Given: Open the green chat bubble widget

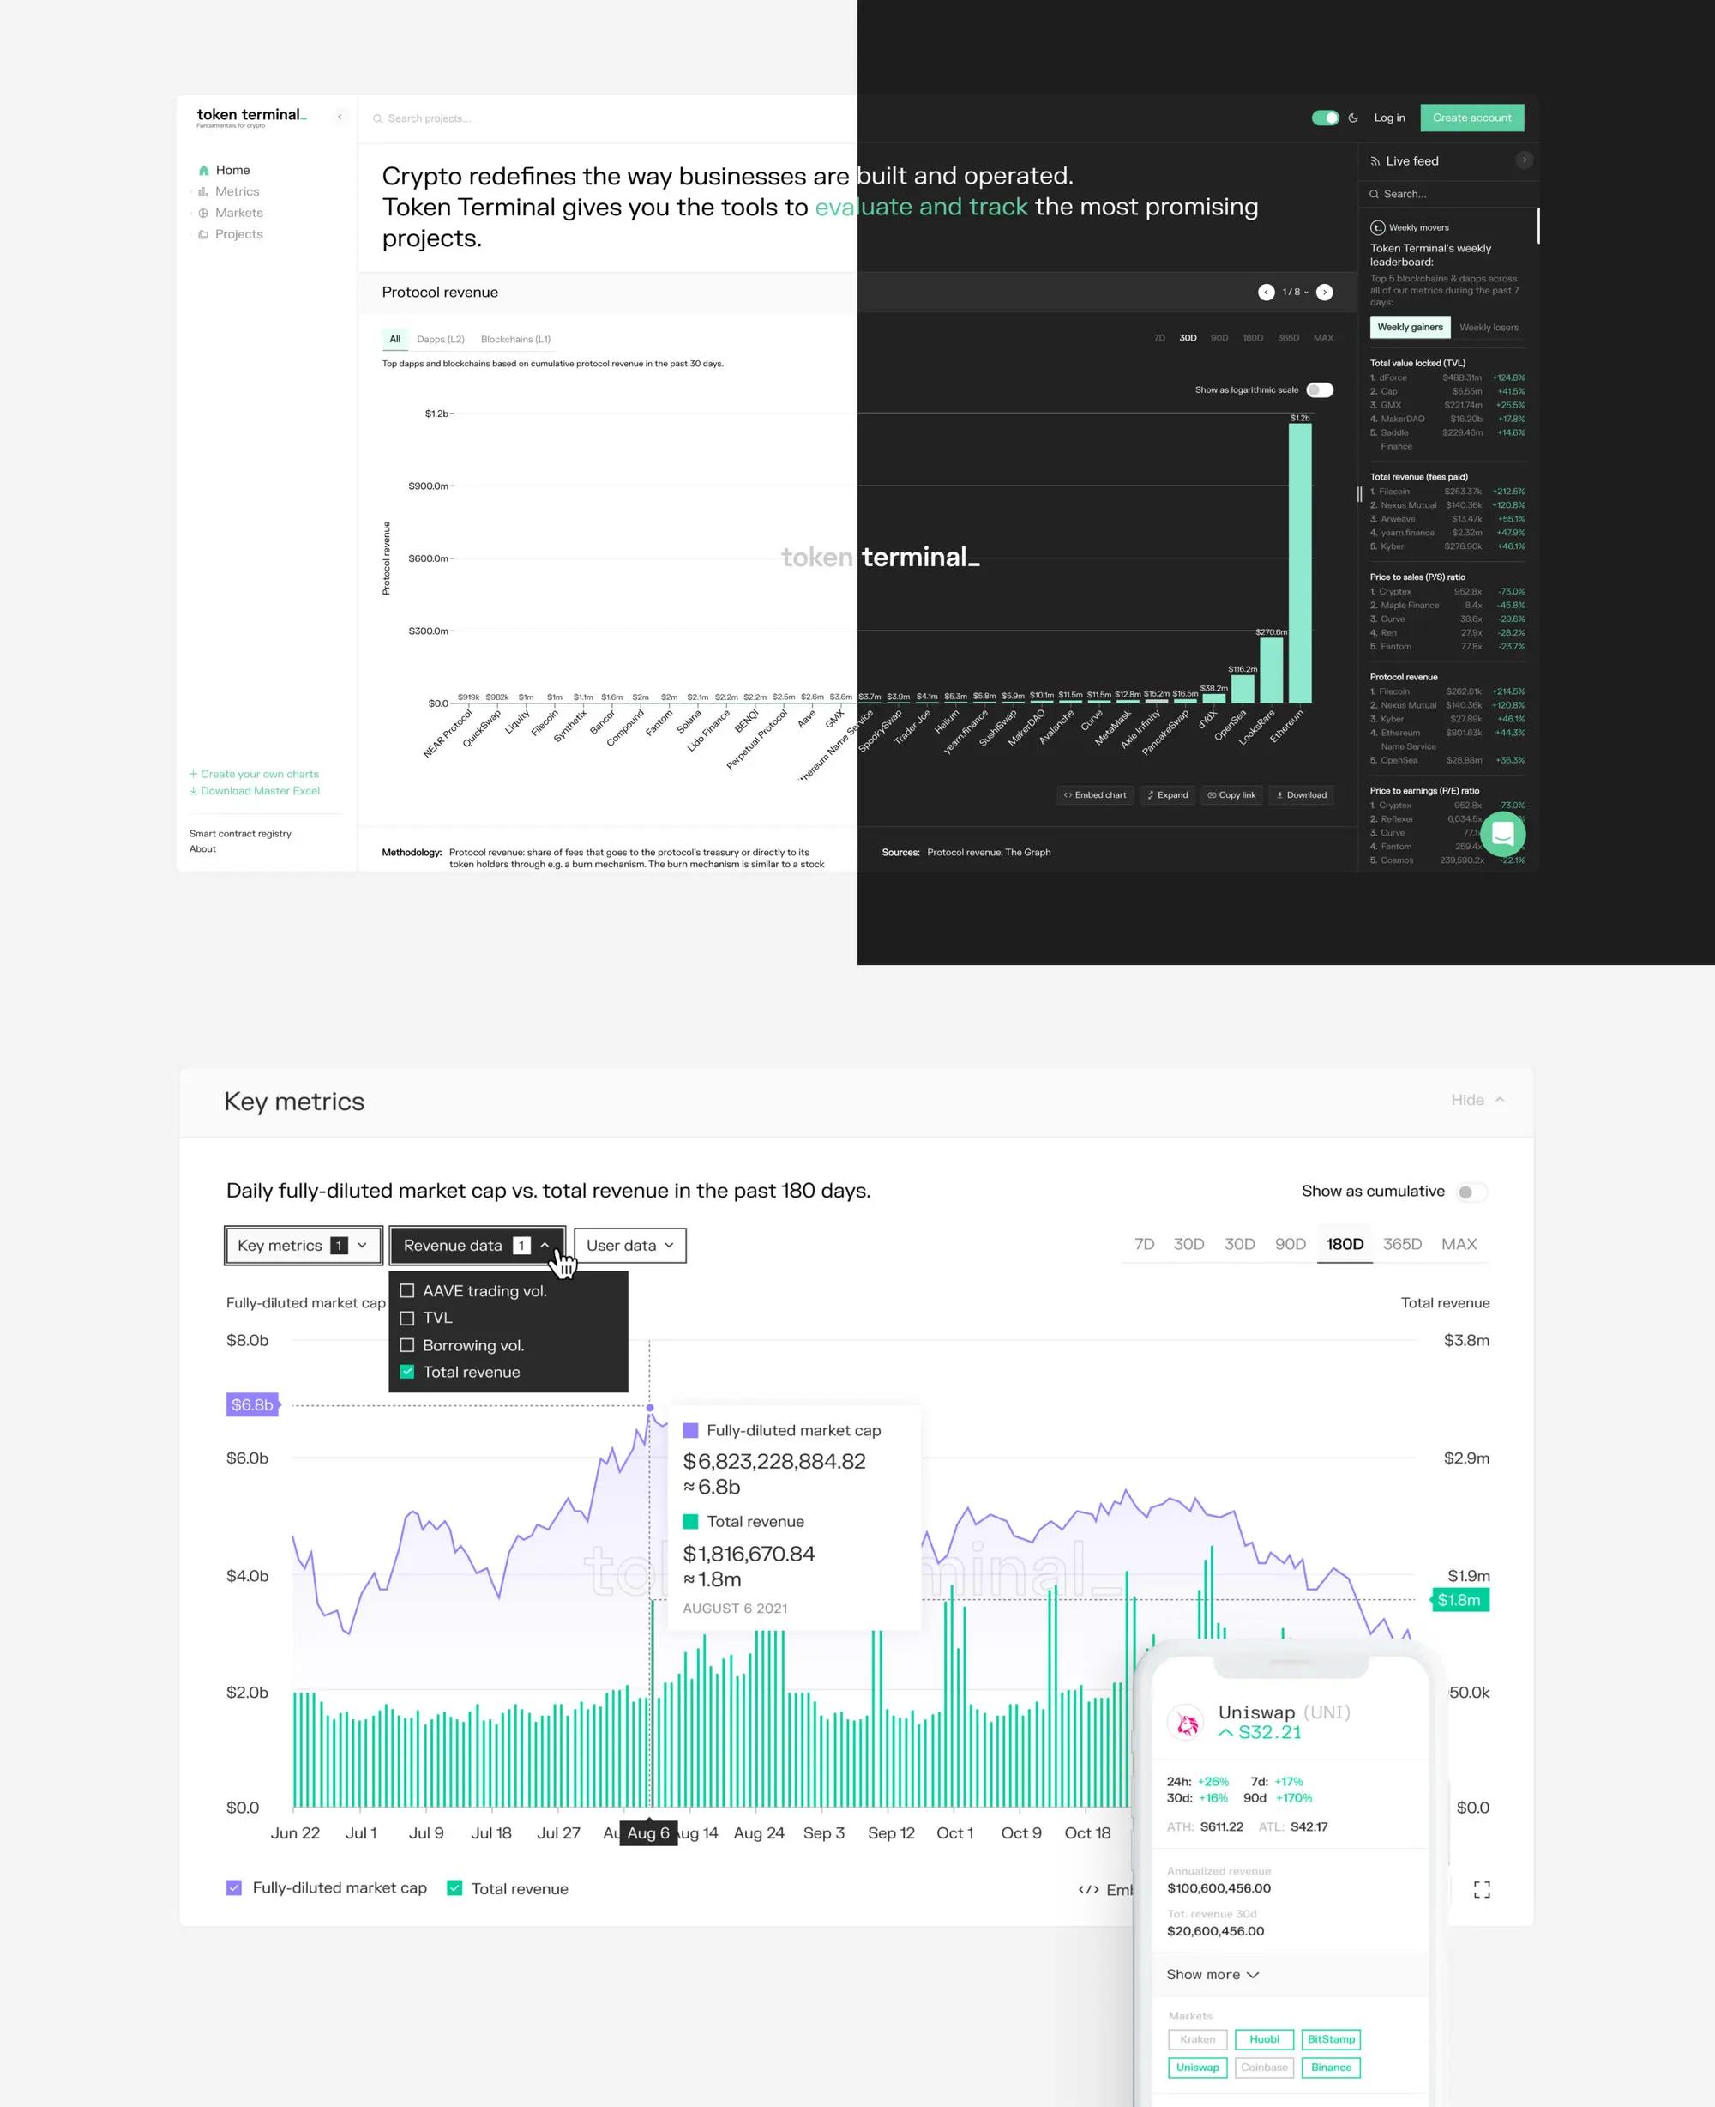Looking at the screenshot, I should coord(1502,834).
